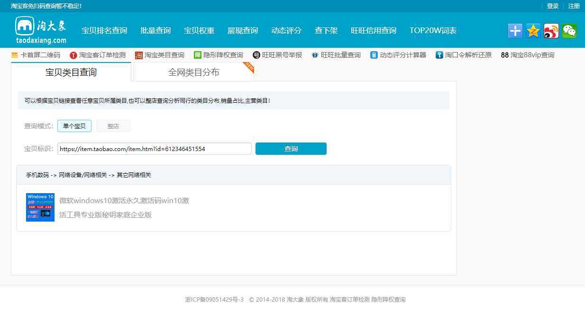Select 单个宝贝 query mode

(x=74, y=126)
